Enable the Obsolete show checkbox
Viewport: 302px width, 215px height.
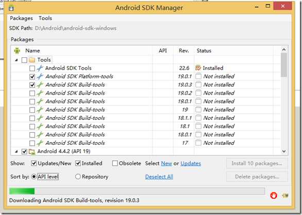click(x=115, y=163)
